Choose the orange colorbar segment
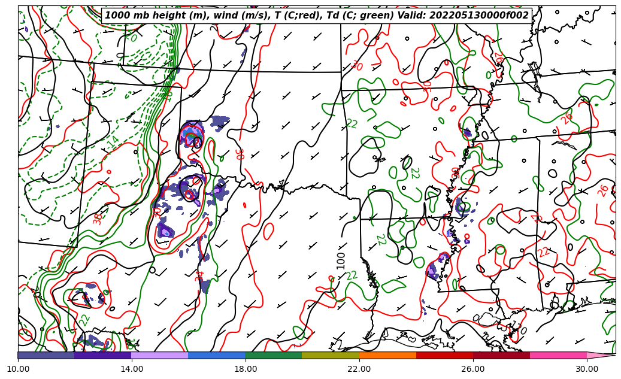The image size is (621, 379). [387, 355]
